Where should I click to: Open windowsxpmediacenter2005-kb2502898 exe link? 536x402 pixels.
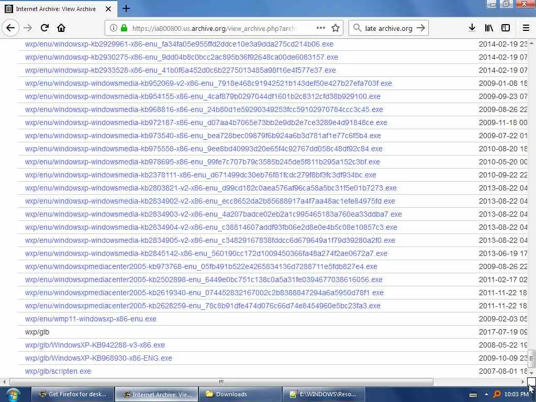204,280
